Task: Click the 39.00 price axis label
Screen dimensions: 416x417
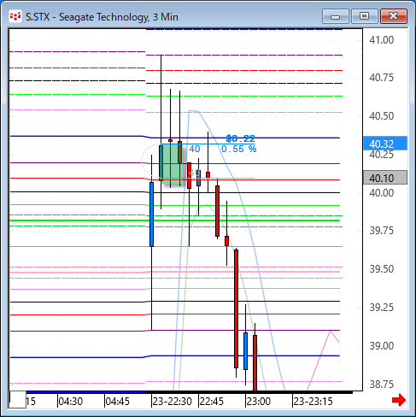Action: click(x=382, y=346)
